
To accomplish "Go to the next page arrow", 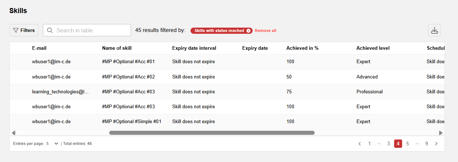I will click(436, 144).
